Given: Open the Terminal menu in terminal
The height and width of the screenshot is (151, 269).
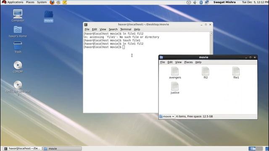Looking at the screenshot, I should pos(126,29).
